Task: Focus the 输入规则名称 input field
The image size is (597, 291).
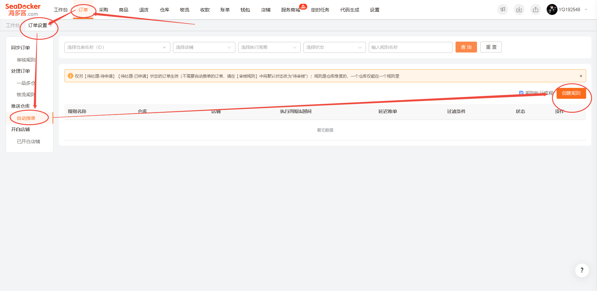Action: 410,47
